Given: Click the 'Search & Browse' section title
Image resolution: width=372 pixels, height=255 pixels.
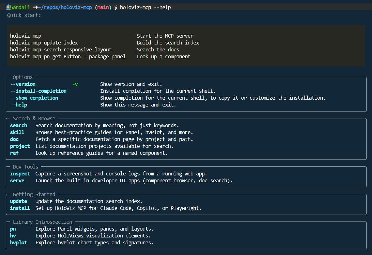Looking at the screenshot, I should 34,118.
